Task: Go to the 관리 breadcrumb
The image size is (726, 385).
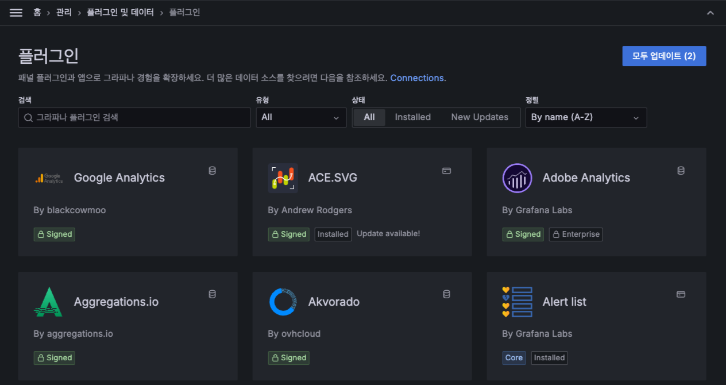Action: coord(64,12)
